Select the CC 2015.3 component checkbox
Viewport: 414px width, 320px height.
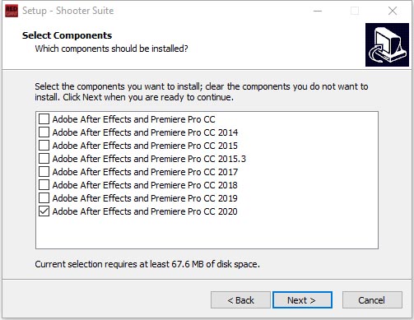(x=44, y=159)
